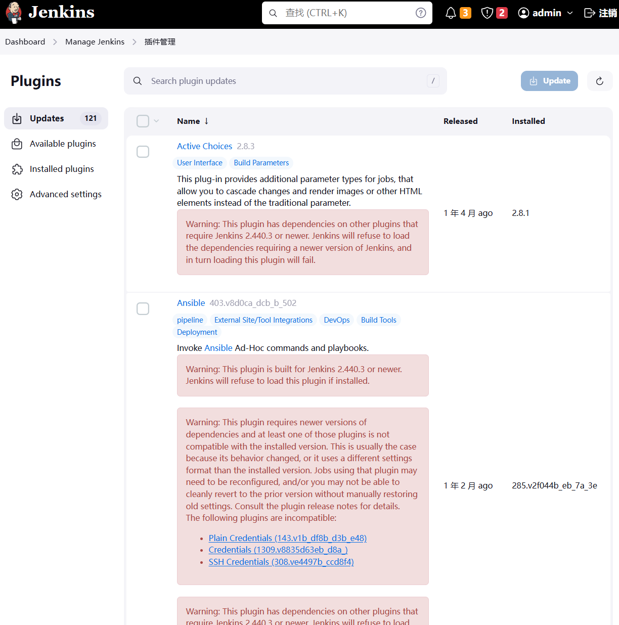Open the Manage Jenkins breadcrumb chevron
The width and height of the screenshot is (619, 625).
pos(135,42)
